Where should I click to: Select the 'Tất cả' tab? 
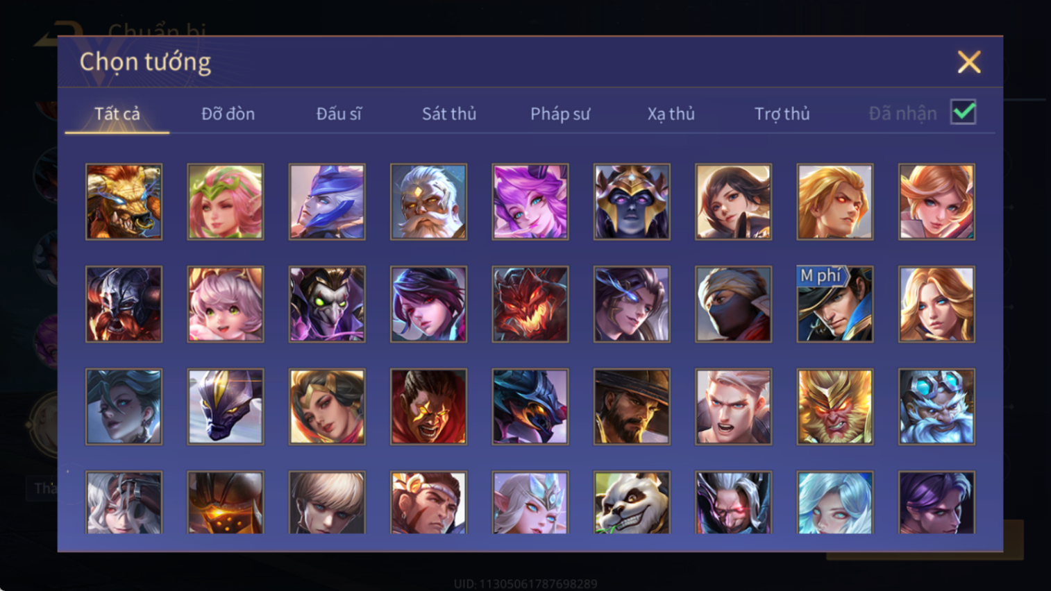click(x=117, y=114)
